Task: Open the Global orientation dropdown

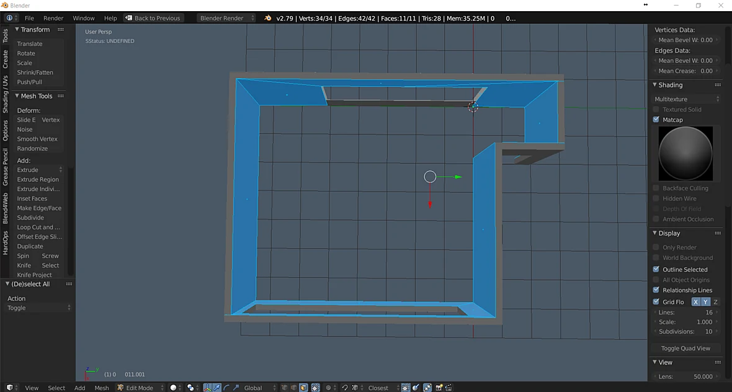Action: coord(261,387)
